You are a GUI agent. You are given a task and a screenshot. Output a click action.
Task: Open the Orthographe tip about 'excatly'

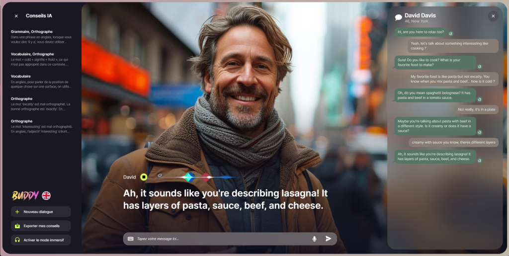[x=41, y=103]
